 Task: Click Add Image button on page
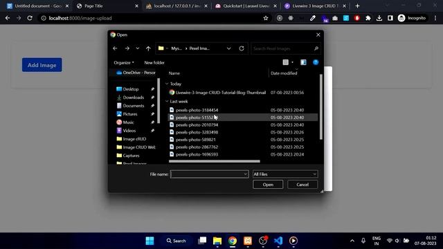pos(42,65)
